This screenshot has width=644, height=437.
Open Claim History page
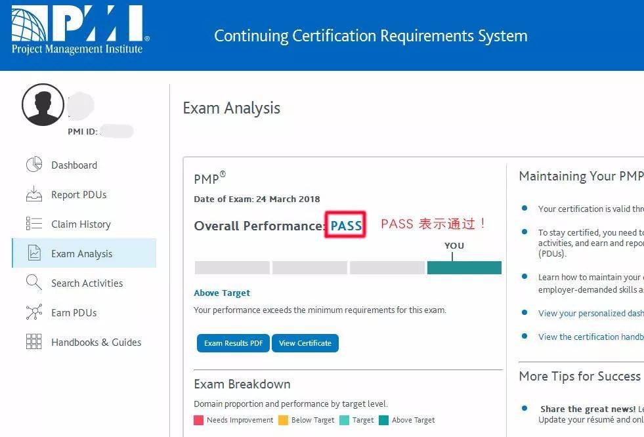81,224
